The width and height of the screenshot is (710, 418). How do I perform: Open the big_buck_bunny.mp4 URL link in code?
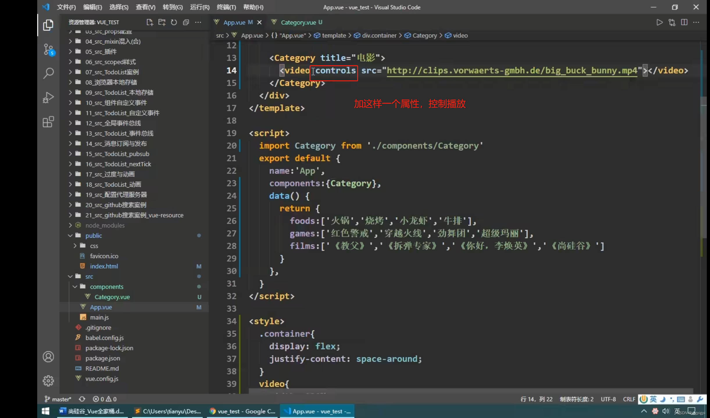click(x=512, y=71)
